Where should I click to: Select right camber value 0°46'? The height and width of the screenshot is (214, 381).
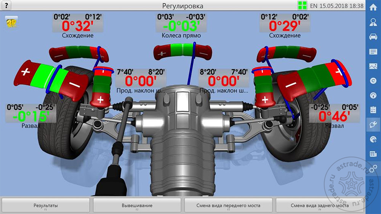(x=335, y=117)
